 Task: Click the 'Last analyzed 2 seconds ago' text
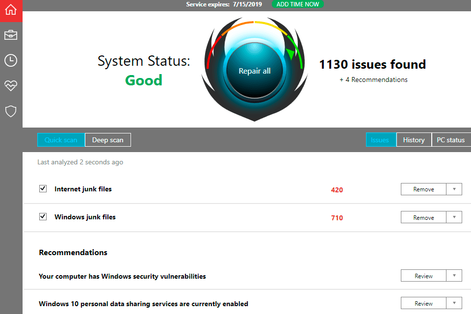pos(80,162)
